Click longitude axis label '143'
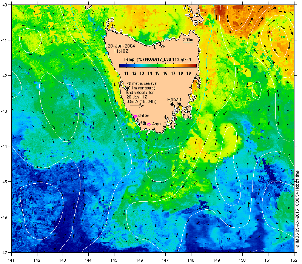 pos(63,260)
